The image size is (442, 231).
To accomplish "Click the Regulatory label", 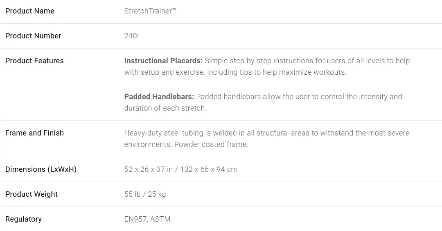I will tap(23, 219).
